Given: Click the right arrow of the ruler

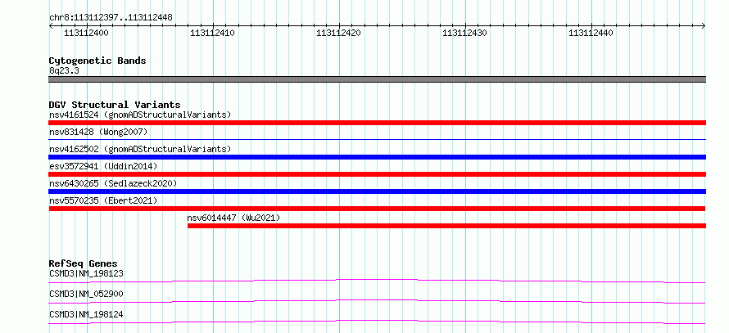Looking at the screenshot, I should [704, 26].
